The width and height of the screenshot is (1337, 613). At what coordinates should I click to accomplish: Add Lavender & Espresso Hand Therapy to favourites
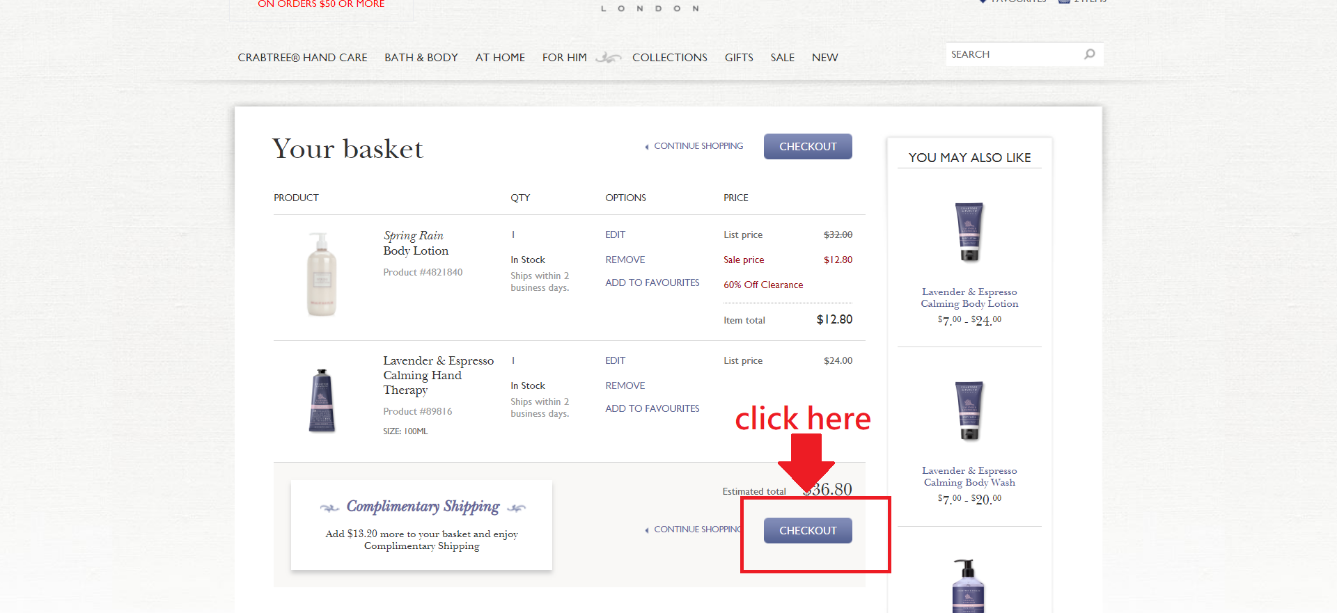click(x=652, y=408)
